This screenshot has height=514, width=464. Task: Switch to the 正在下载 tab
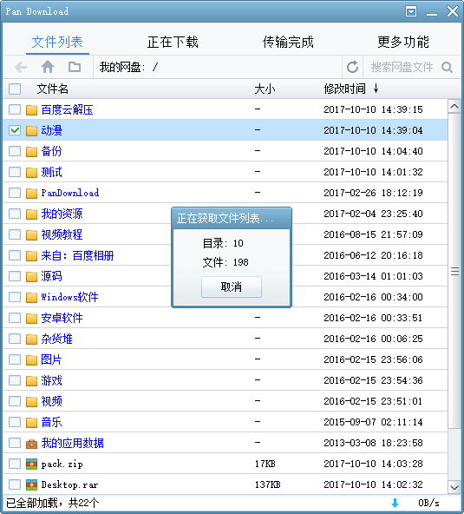173,42
